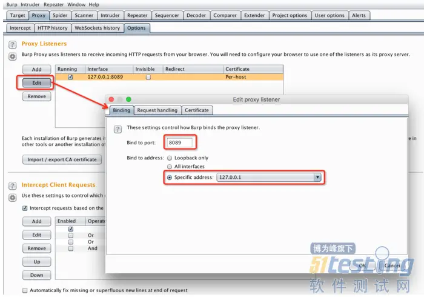Toggle Enabled checkbox in first intercept rule
The height and width of the screenshot is (297, 424).
pyautogui.click(x=71, y=229)
